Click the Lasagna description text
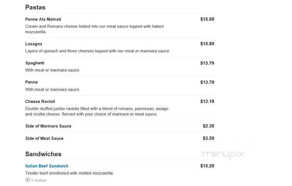The image size is (292, 186). pyautogui.click(x=98, y=51)
